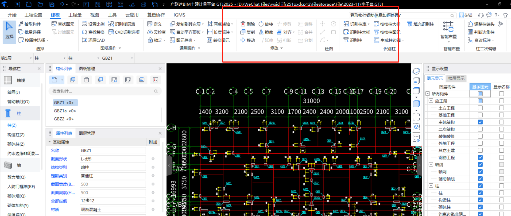Image resolution: width=511 pixels, height=216 pixels.
Task: Select GBZ1a in component list
Action: point(65,111)
